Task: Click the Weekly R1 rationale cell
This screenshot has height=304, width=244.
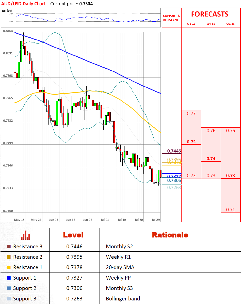Action: 118,257
